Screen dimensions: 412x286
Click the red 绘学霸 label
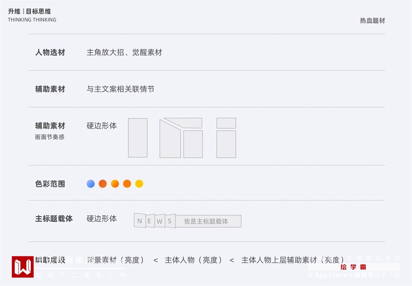click(353, 267)
